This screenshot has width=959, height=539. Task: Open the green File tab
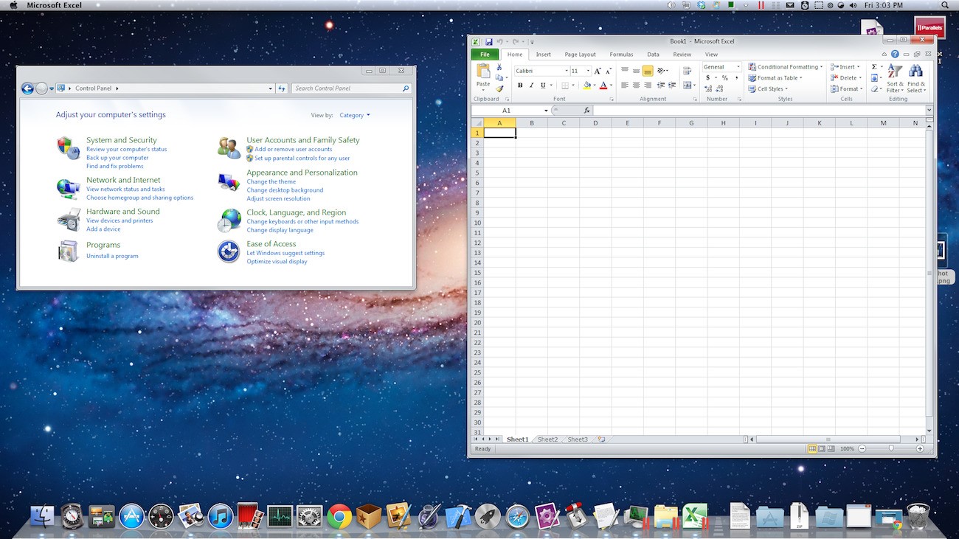(x=485, y=55)
